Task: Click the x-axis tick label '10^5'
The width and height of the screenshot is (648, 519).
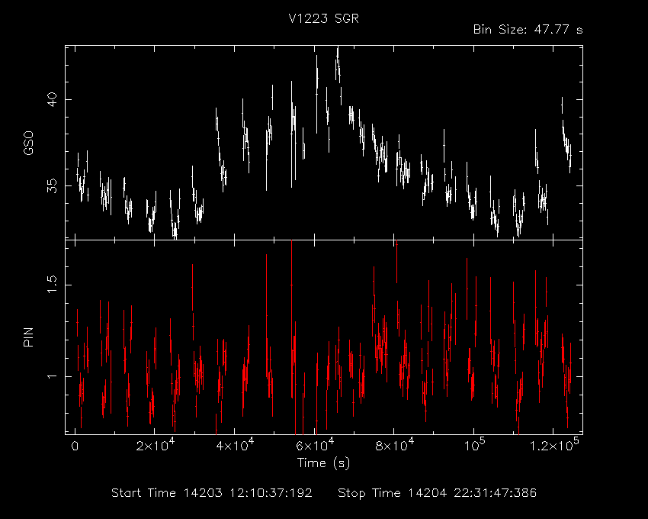Action: (x=474, y=445)
